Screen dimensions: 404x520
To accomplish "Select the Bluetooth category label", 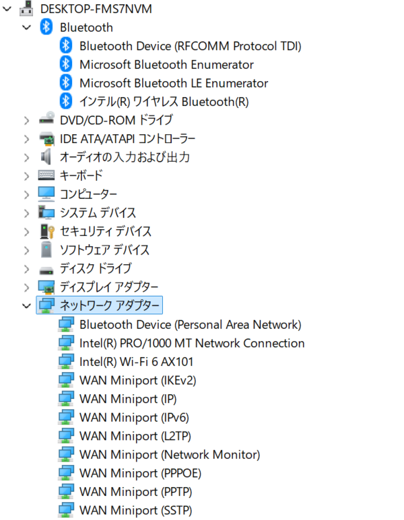I will [87, 28].
